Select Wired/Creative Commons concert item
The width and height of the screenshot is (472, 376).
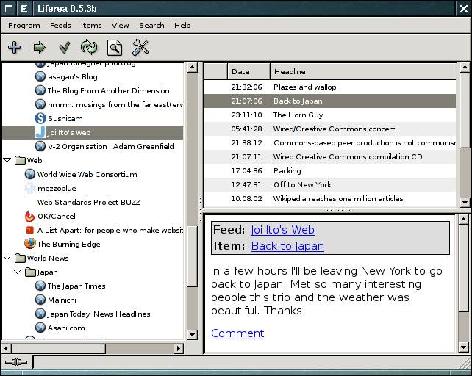point(329,129)
